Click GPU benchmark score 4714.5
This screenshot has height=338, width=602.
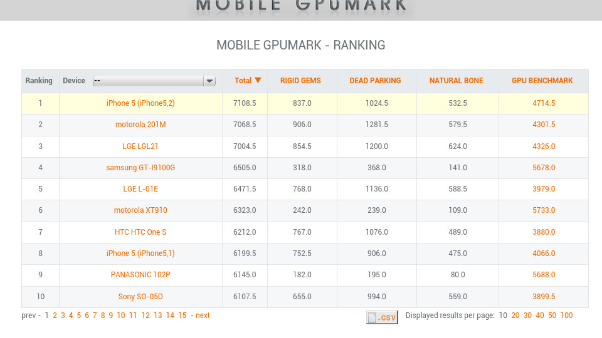(x=544, y=103)
